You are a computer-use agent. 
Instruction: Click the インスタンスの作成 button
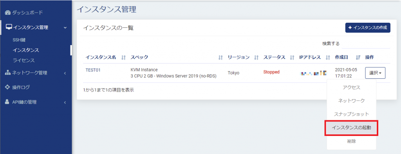point(368,28)
